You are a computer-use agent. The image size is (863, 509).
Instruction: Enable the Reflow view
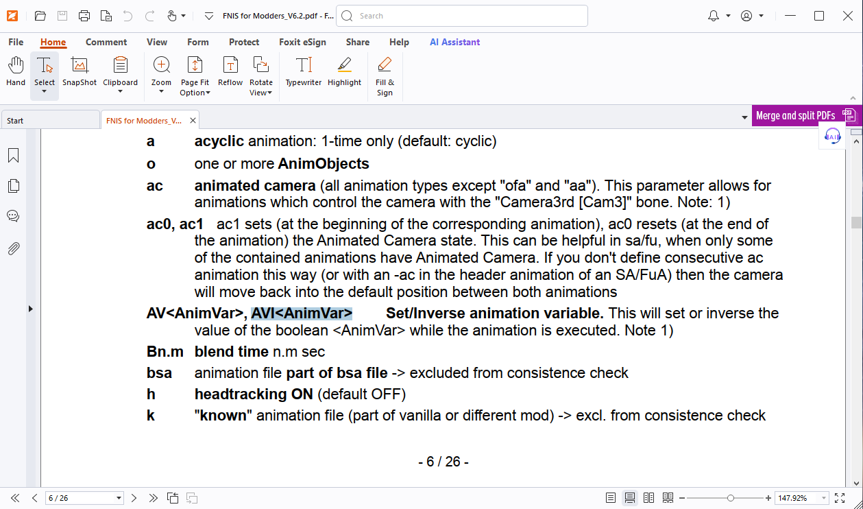point(230,71)
